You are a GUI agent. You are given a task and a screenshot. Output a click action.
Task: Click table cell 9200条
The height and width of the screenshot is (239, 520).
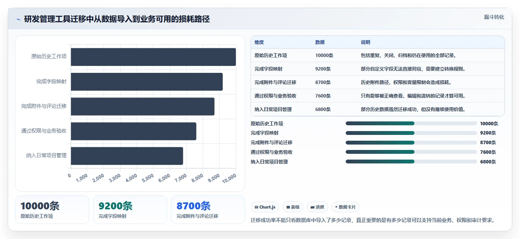323,69
